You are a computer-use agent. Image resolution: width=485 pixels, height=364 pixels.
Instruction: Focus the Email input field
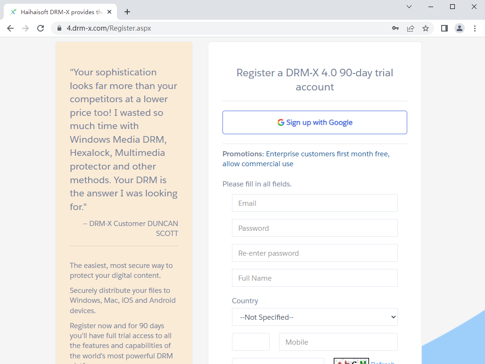[314, 203]
